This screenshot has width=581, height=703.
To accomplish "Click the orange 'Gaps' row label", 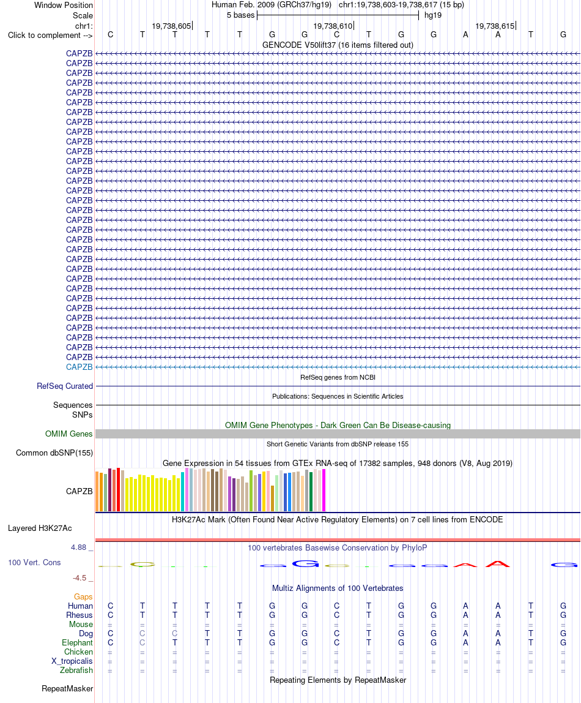I will (83, 596).
